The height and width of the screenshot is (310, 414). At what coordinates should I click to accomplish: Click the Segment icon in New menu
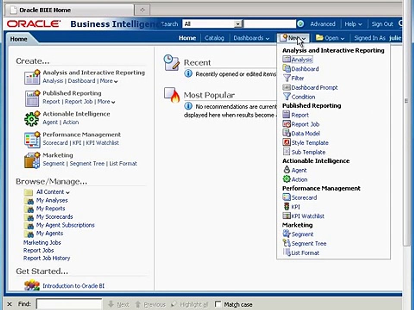point(286,233)
